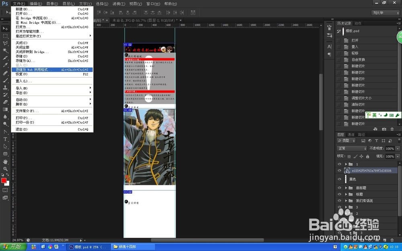
Task: Open layer filter 类型 dropdown
Action: click(346, 141)
